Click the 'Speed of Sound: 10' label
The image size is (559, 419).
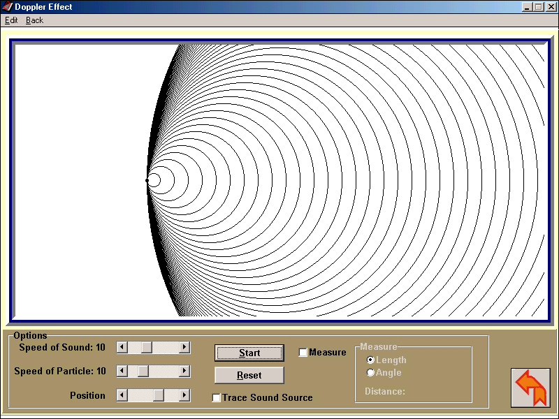pyautogui.click(x=62, y=347)
